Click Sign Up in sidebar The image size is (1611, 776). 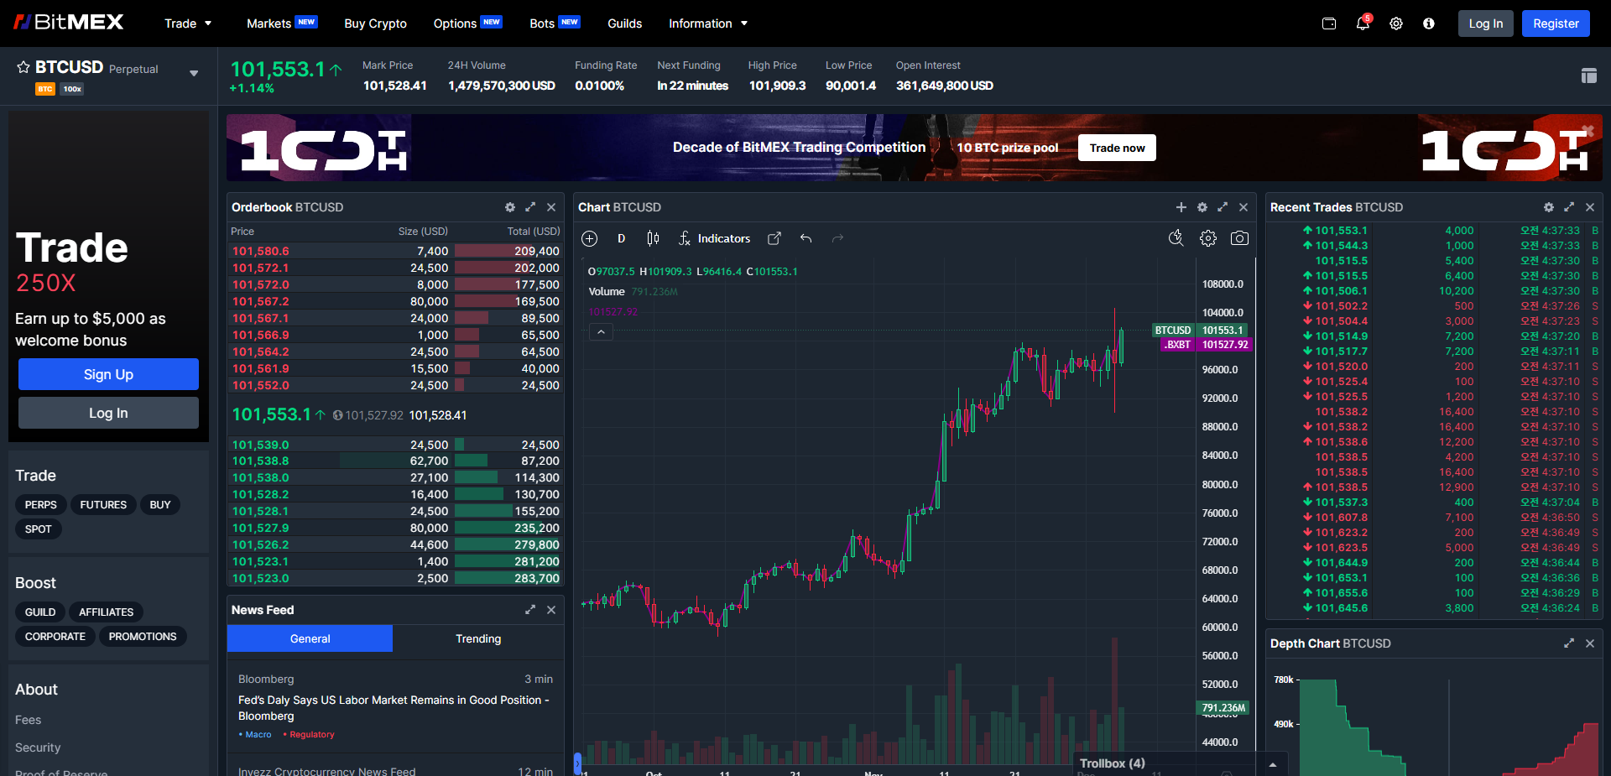tap(108, 374)
